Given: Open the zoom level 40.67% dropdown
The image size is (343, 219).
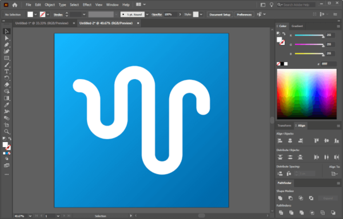Looking at the screenshot, I should click(x=30, y=216).
